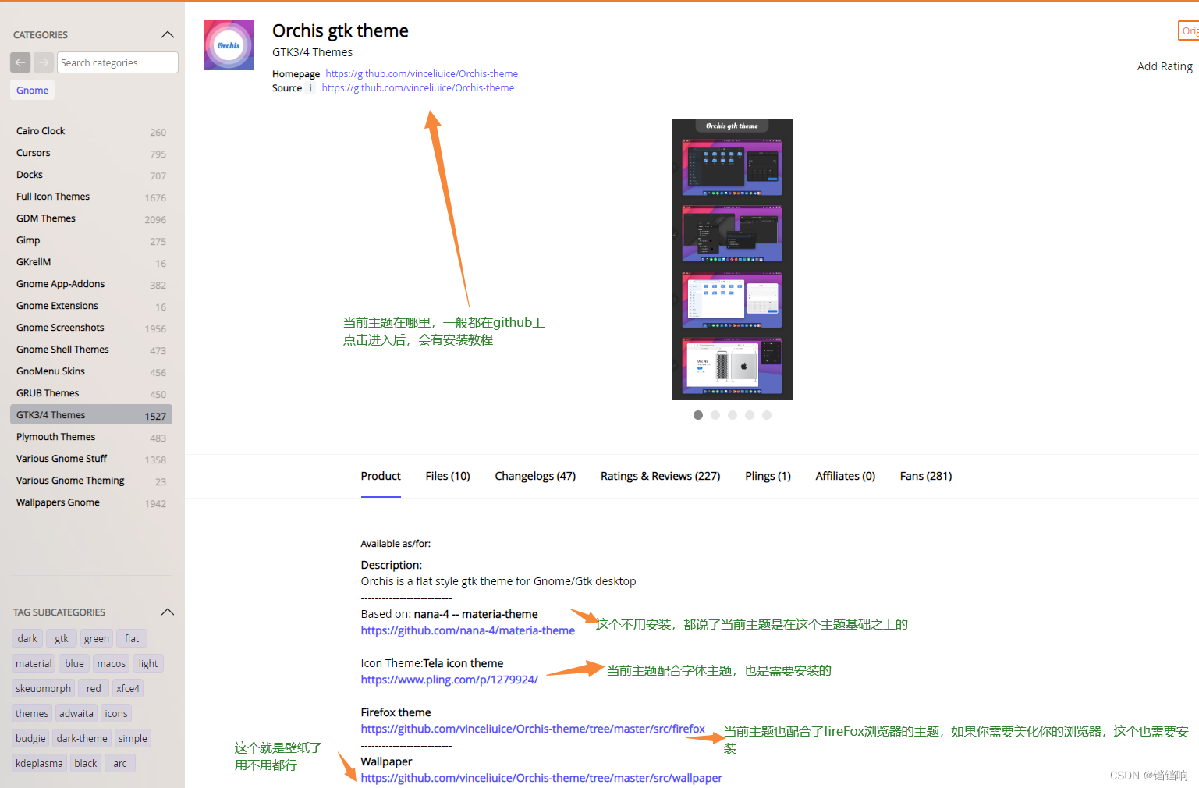Click the info icon next to Source

pyautogui.click(x=310, y=88)
